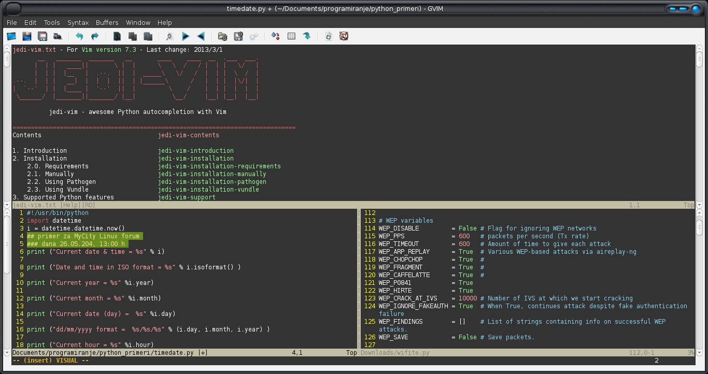Click the Find Help lifebuoy icon
The height and width of the screenshot is (374, 708).
(x=344, y=36)
